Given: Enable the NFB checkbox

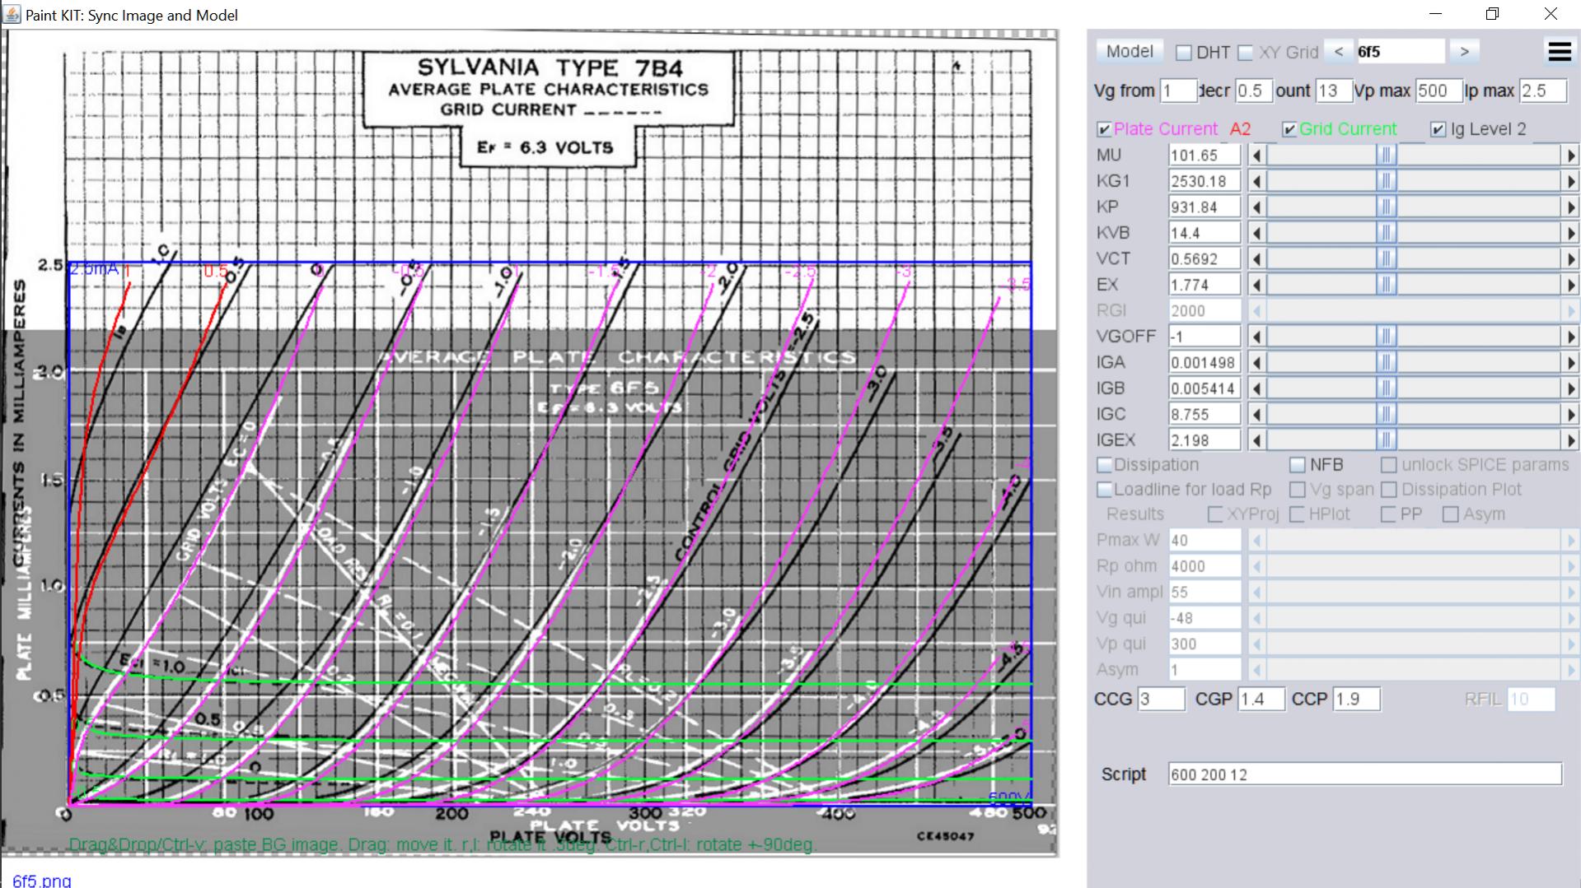Looking at the screenshot, I should coord(1298,465).
